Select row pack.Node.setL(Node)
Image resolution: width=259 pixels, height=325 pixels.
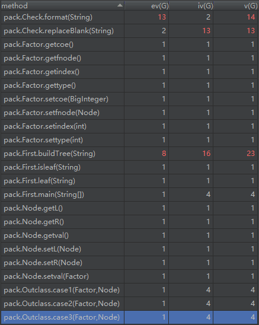(129, 249)
